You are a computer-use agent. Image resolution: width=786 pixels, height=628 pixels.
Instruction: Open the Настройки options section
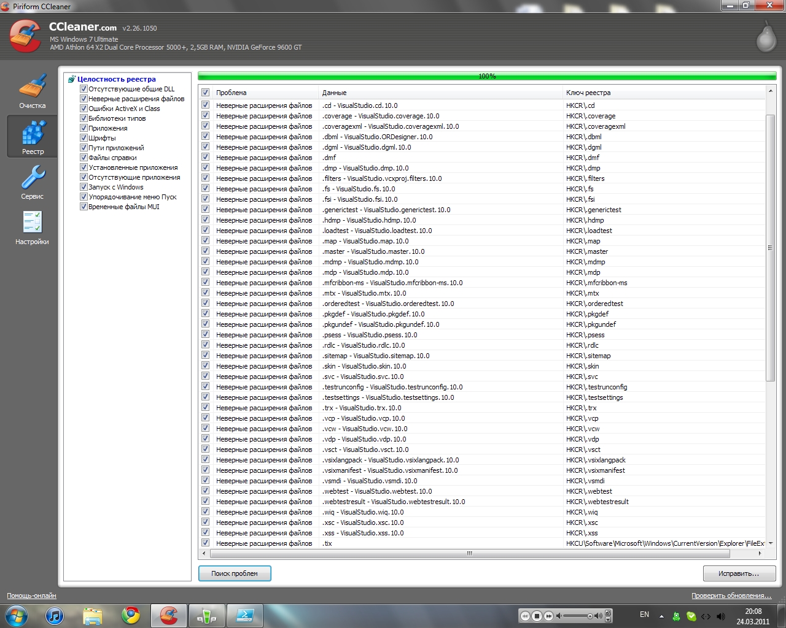33,228
